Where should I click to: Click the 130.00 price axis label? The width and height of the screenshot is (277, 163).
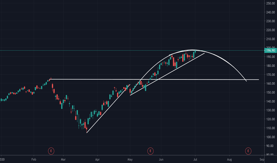coord(270,110)
